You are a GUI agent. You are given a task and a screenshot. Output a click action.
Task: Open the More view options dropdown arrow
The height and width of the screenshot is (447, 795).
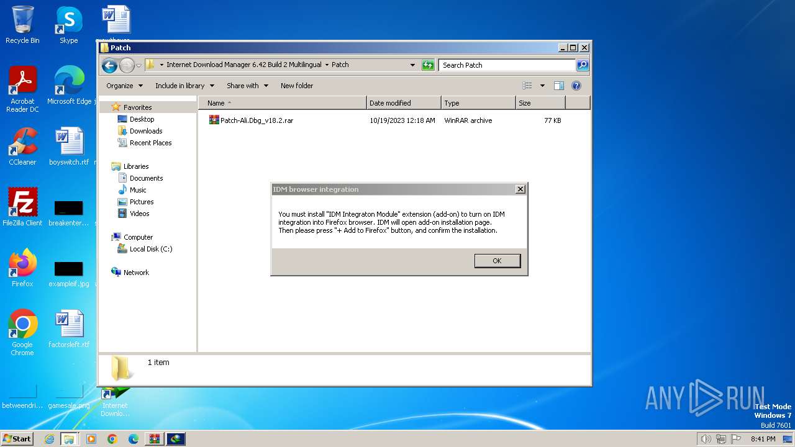[542, 86]
